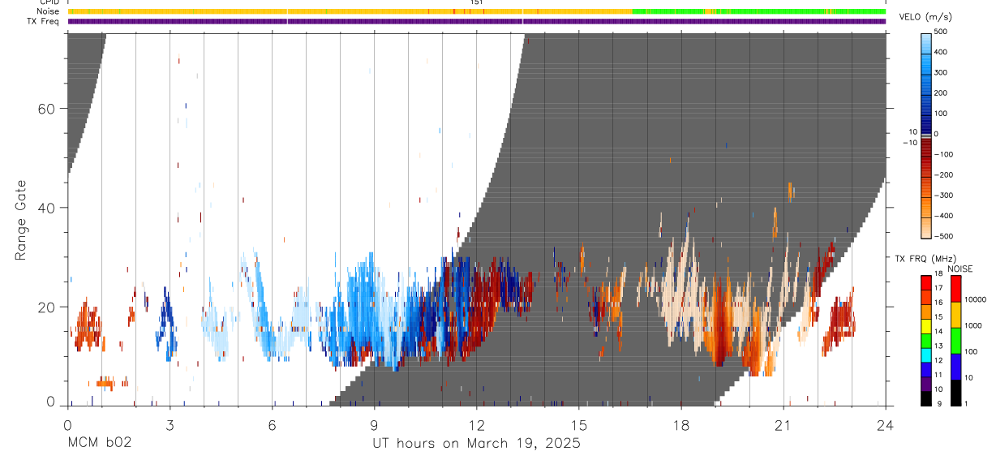
Task: Click the 24 tick label on UT hours axis
Action: [x=885, y=425]
